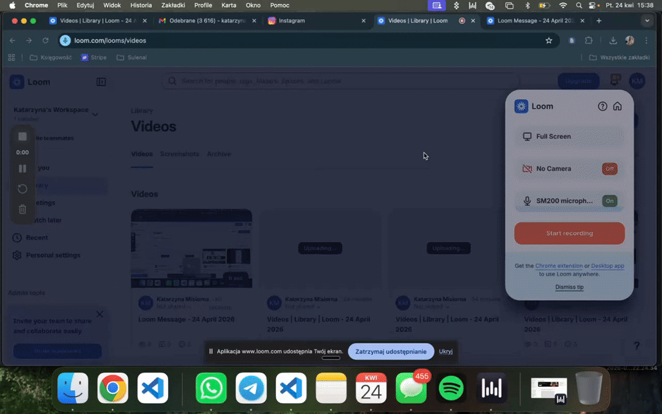Bookmark the page with the star icon

[548, 41]
